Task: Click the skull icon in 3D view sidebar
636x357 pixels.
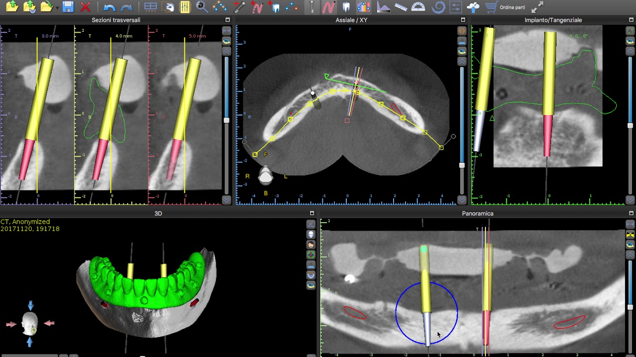Action: 311,235
